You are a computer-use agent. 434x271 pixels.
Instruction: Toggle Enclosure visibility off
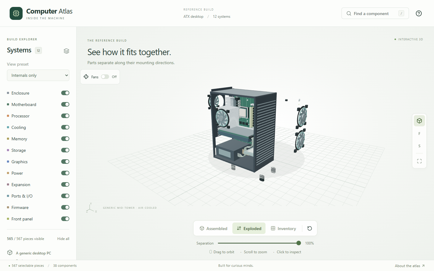tap(65, 93)
